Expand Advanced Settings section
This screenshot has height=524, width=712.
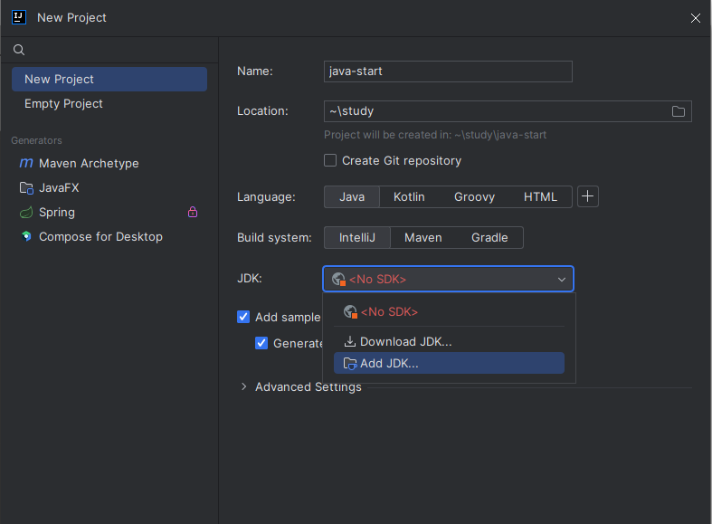point(243,387)
